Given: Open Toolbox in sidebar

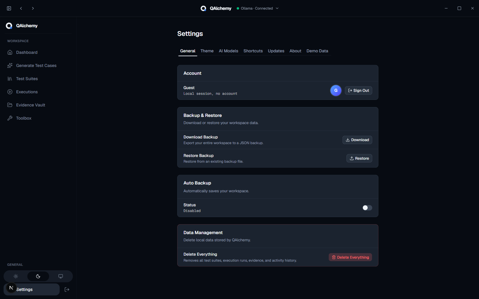Looking at the screenshot, I should tap(38, 118).
